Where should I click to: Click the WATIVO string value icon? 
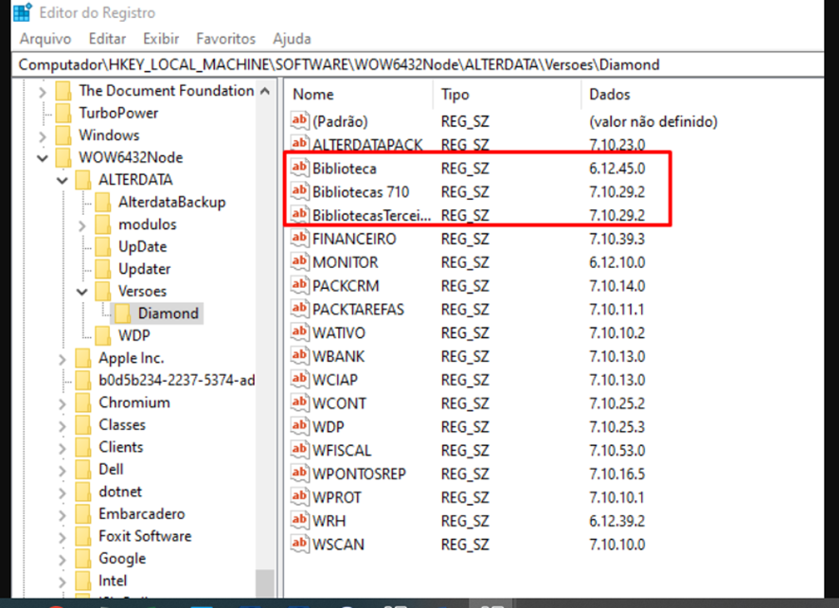300,332
